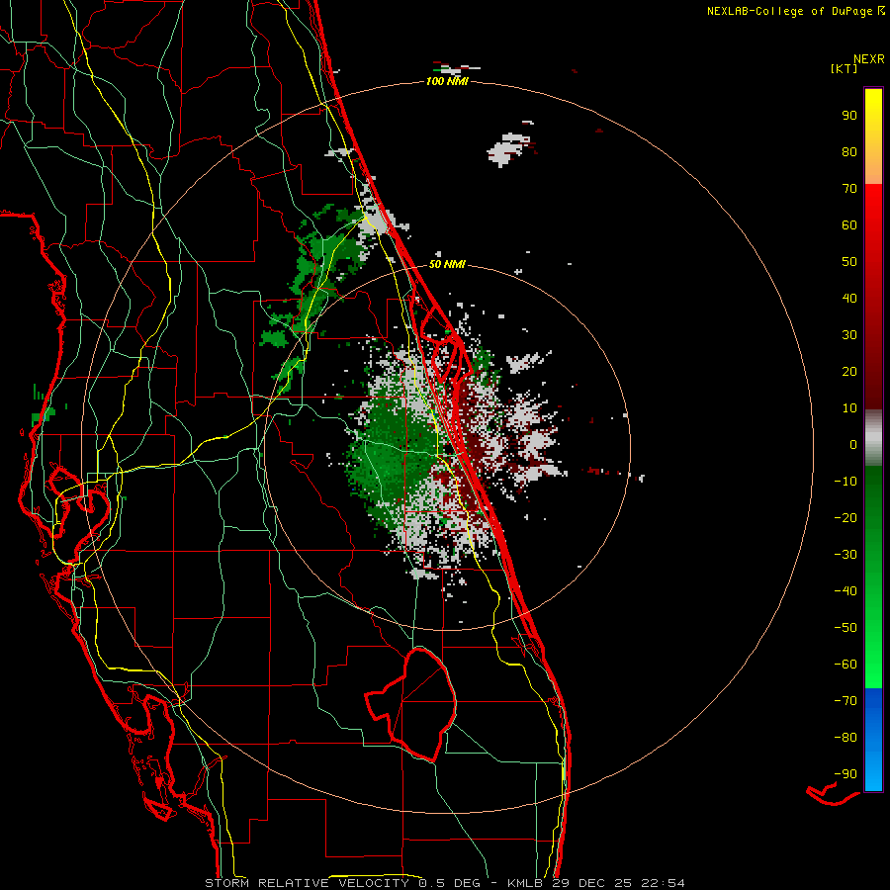
Task: Click the positive 60 scale value
Action: [x=849, y=224]
